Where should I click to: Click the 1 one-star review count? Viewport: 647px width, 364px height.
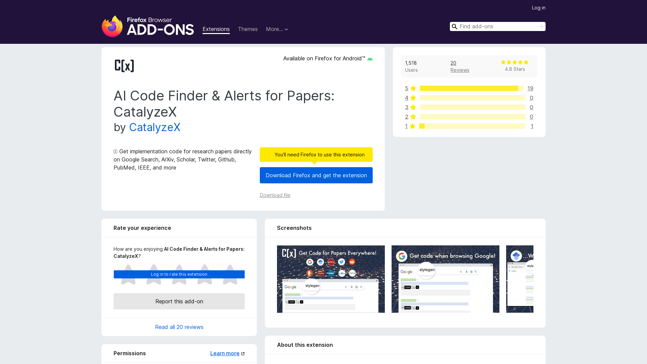click(532, 126)
